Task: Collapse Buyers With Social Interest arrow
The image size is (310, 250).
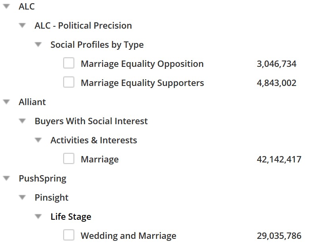Action: coord(22,121)
